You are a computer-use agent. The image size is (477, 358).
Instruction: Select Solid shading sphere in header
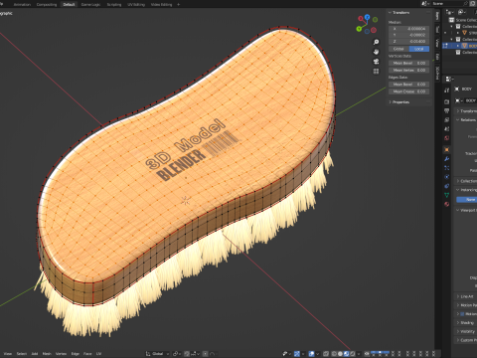tap(340, 354)
